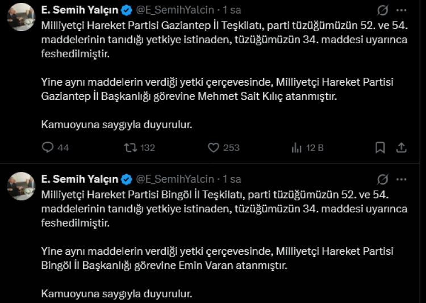Click verified badge on the Bingöl tweet

tap(127, 179)
